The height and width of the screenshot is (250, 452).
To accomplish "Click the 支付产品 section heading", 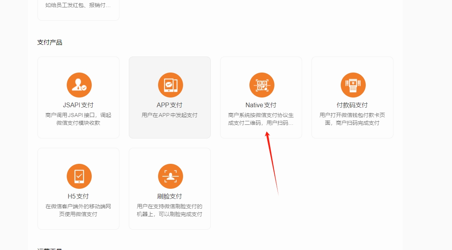I will pyautogui.click(x=50, y=43).
